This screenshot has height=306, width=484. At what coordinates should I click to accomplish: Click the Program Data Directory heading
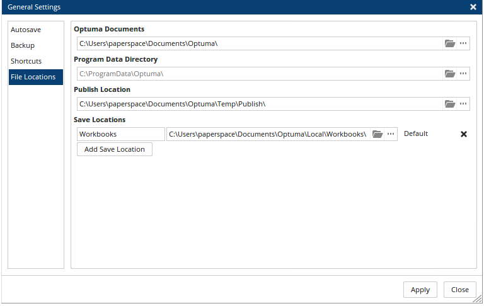click(x=115, y=59)
